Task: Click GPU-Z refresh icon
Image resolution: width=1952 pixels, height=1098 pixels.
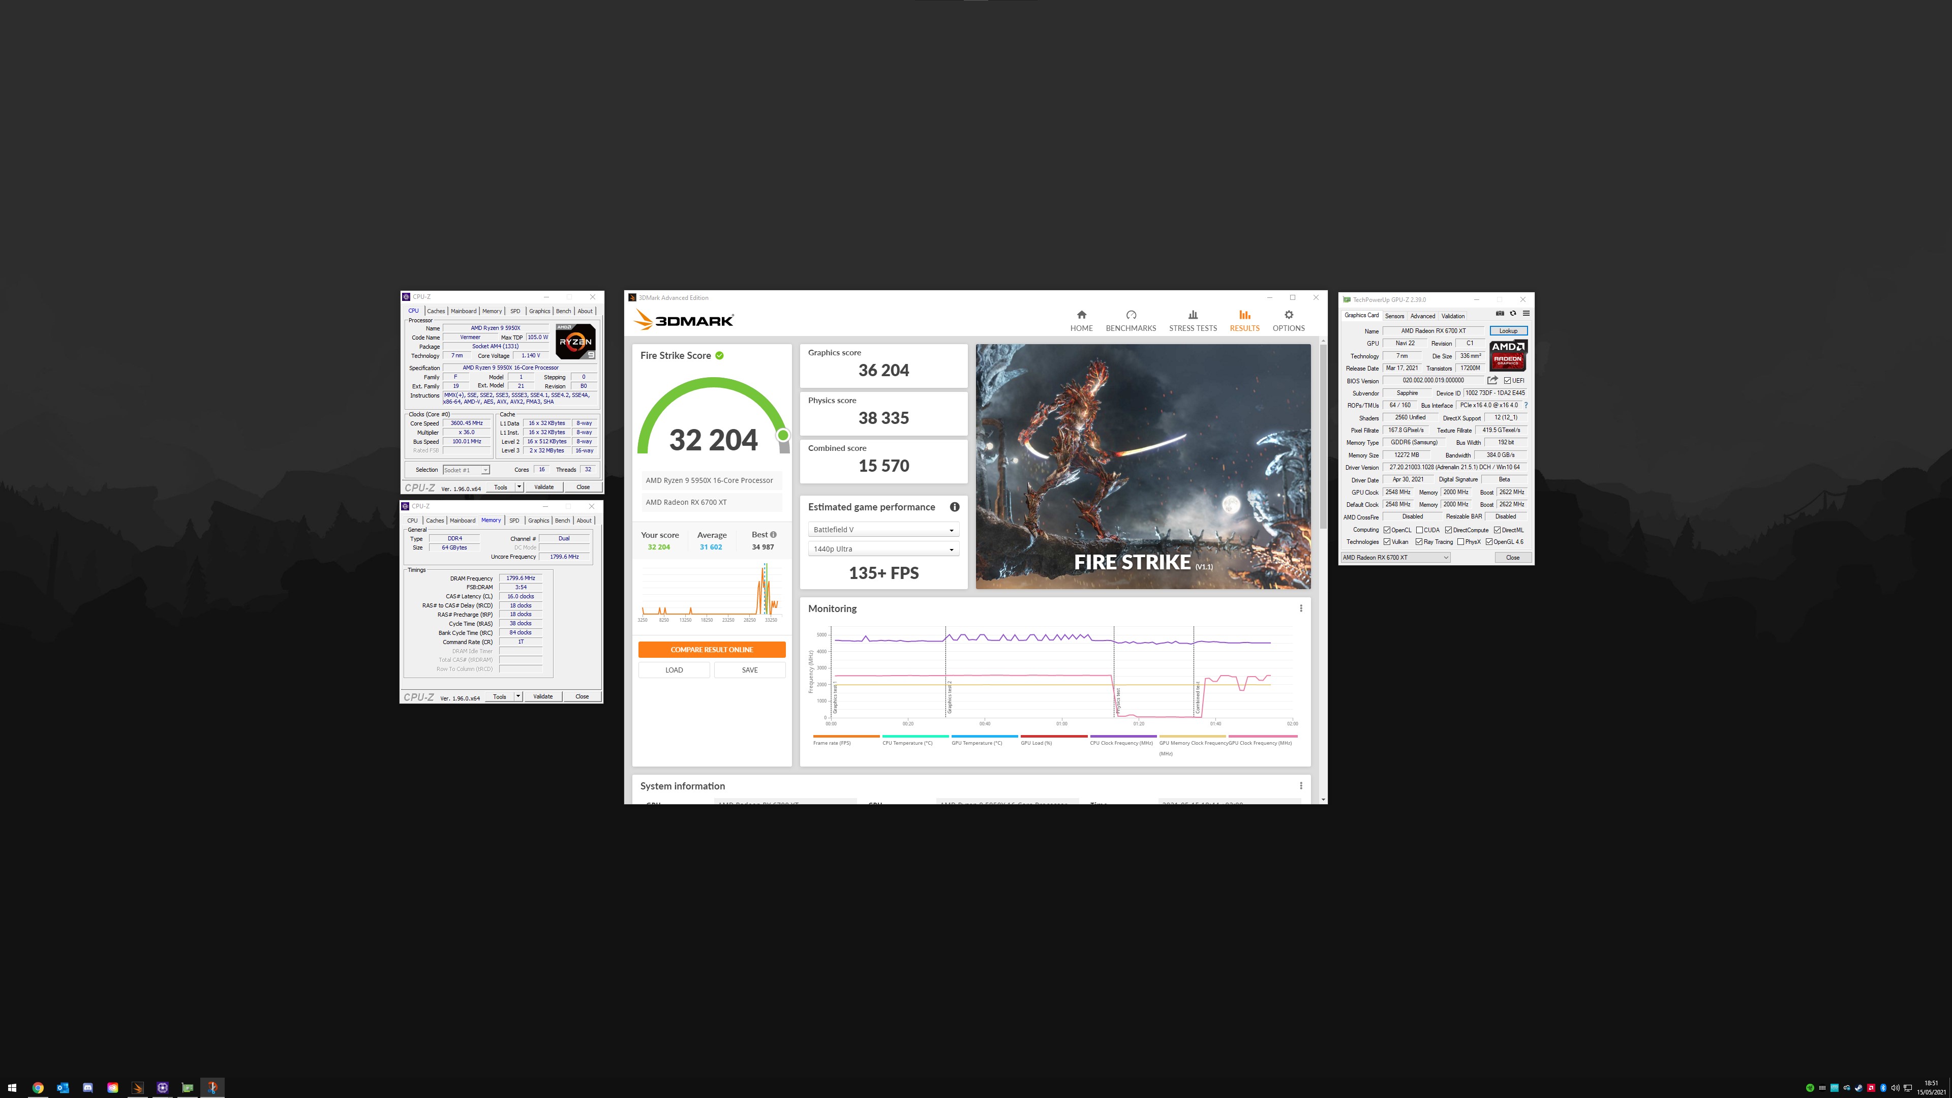Action: [1512, 314]
